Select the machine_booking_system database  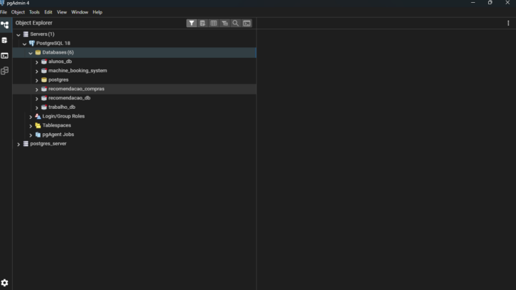click(x=77, y=71)
